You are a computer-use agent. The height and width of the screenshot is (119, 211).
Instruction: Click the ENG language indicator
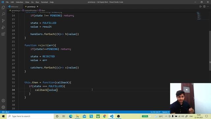191,116
